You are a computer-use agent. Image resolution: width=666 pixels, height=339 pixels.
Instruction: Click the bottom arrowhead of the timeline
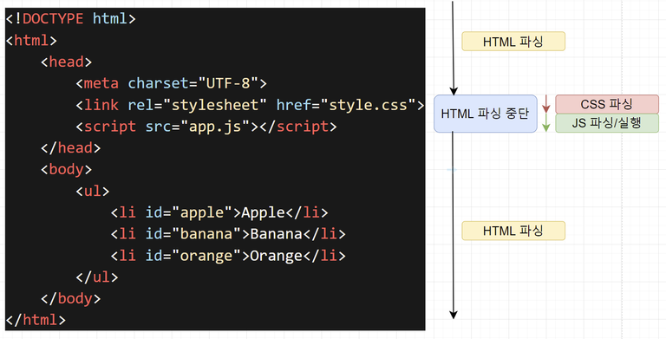click(x=454, y=315)
